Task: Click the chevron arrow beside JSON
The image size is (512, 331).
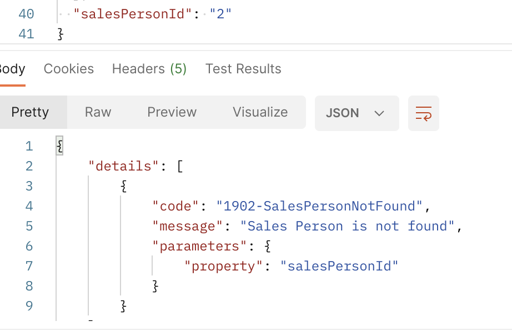Action: (x=379, y=113)
